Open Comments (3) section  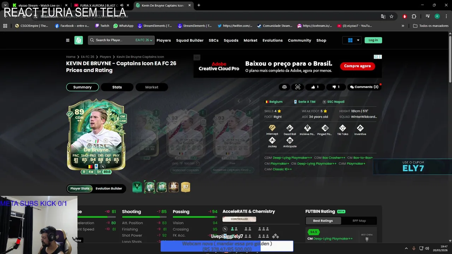tap(364, 87)
